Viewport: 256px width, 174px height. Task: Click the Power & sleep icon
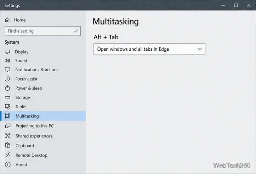point(7,88)
